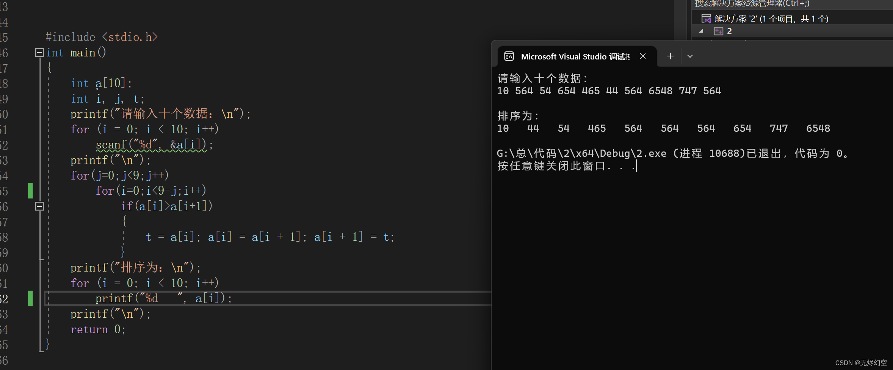
Task: Click the project icon beside node 2
Action: coord(718,31)
